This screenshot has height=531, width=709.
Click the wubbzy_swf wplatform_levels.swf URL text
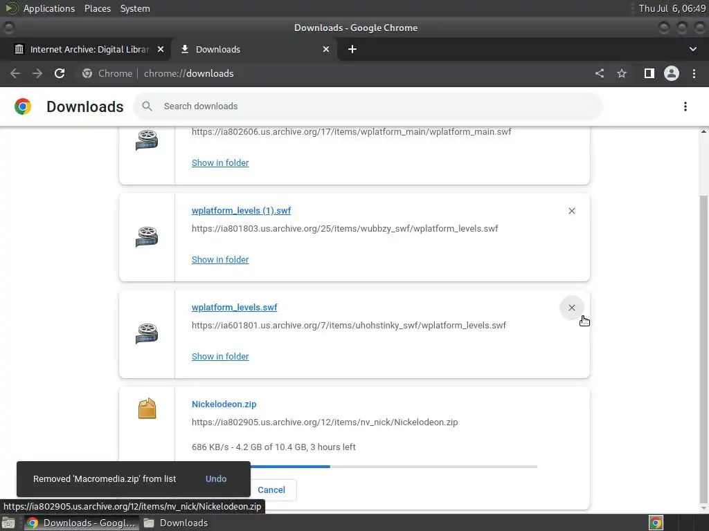click(x=345, y=228)
